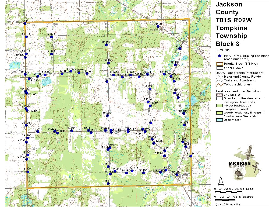Click sampling point 91148

(x=51, y=37)
